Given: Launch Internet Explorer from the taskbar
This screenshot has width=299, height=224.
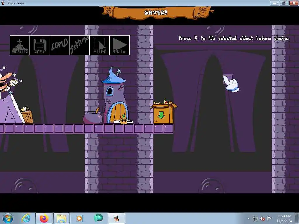Looking at the screenshot, I should (x=26, y=218).
